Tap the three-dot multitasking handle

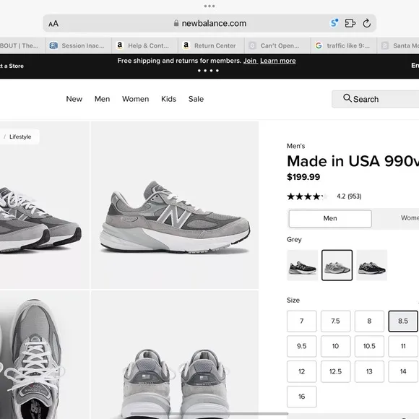pos(209,6)
